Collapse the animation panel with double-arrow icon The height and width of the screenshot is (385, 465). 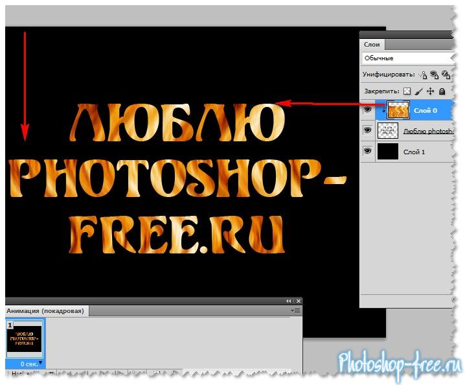(289, 301)
